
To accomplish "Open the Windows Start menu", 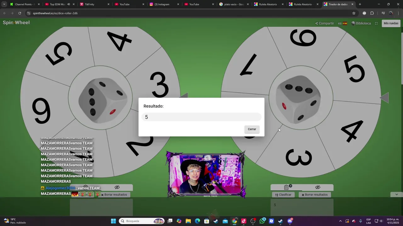I will pyautogui.click(x=113, y=221).
